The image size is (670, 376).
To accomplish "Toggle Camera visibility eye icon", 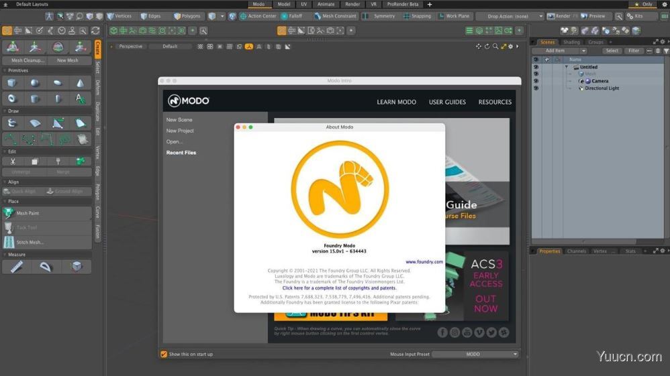I will [536, 80].
